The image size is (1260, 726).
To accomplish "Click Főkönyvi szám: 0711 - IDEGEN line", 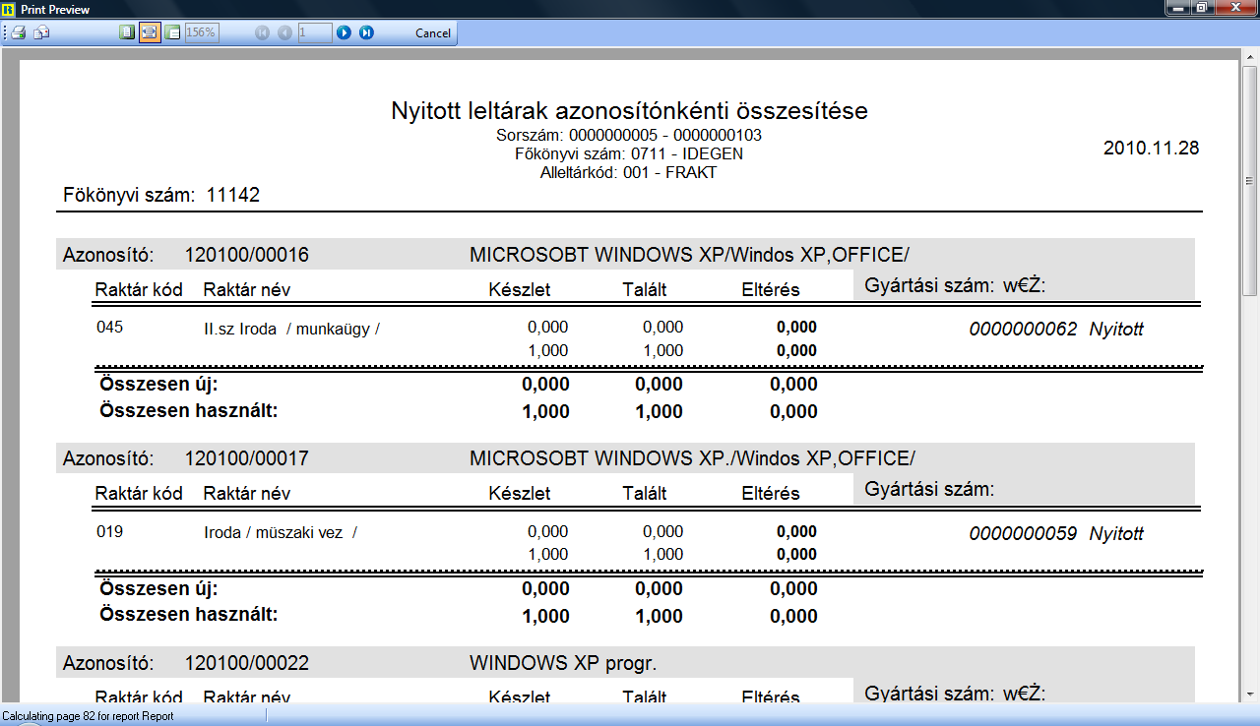I will (x=629, y=153).
